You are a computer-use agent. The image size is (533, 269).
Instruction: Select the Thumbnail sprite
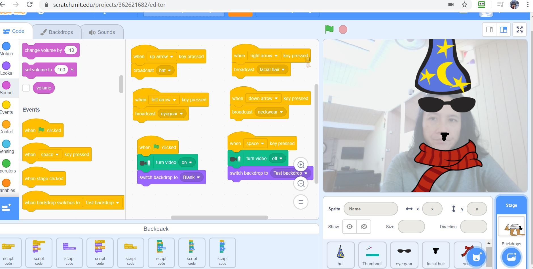click(372, 255)
